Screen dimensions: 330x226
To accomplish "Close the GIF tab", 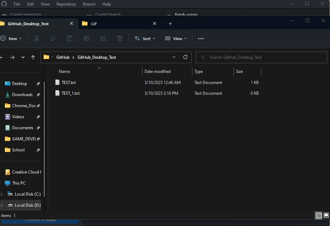I will tap(155, 23).
